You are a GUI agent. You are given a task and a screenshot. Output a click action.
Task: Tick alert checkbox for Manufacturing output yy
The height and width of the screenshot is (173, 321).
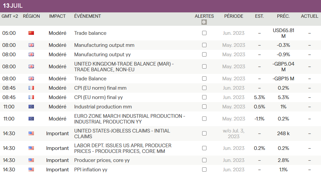tap(204, 55)
